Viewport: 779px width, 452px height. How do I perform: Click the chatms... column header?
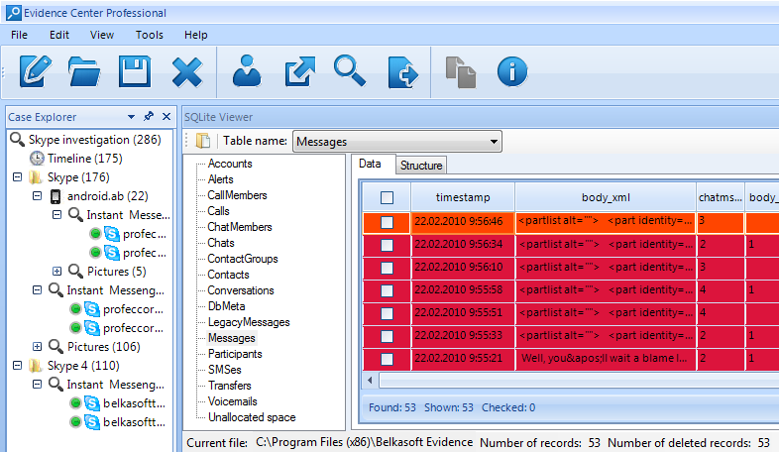720,197
